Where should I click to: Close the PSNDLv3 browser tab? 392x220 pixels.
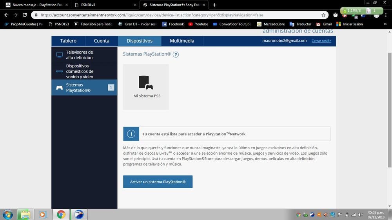[135, 5]
